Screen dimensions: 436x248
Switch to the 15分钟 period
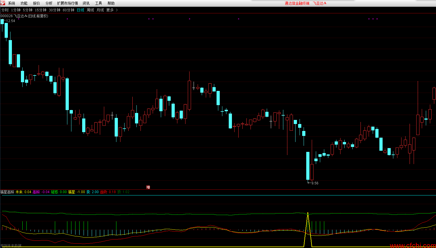click(41, 10)
